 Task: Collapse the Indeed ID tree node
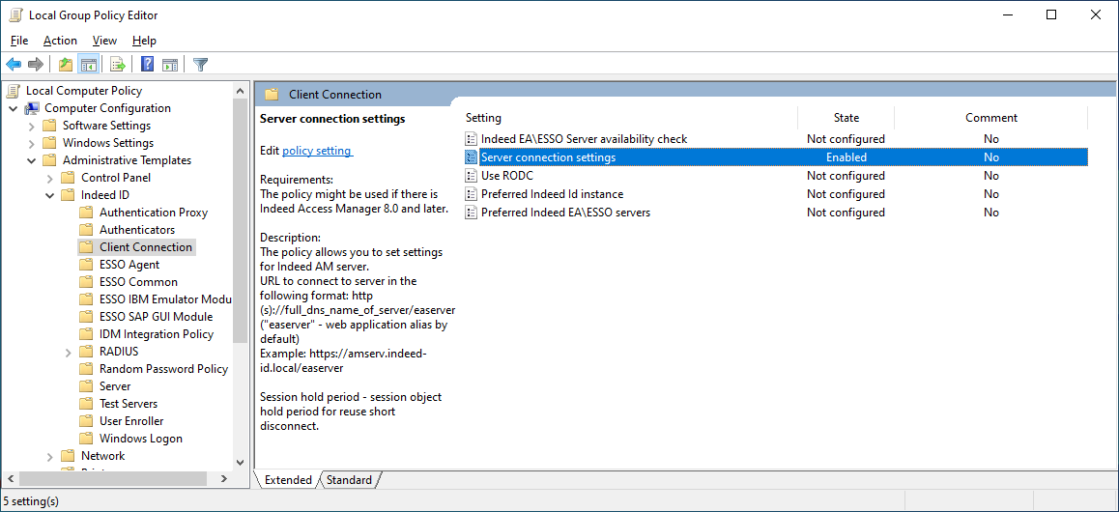click(x=50, y=195)
